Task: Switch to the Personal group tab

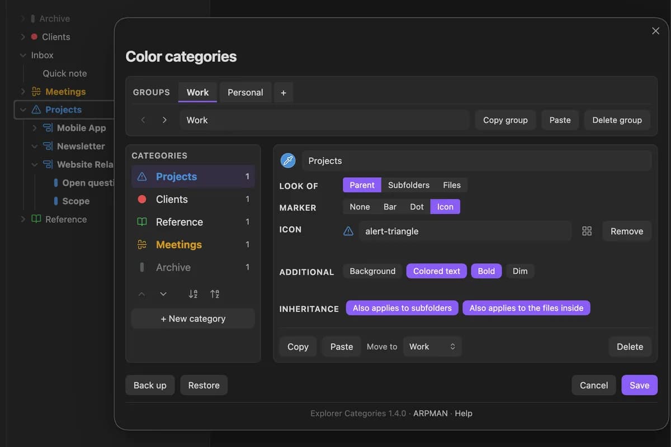Action: point(245,93)
